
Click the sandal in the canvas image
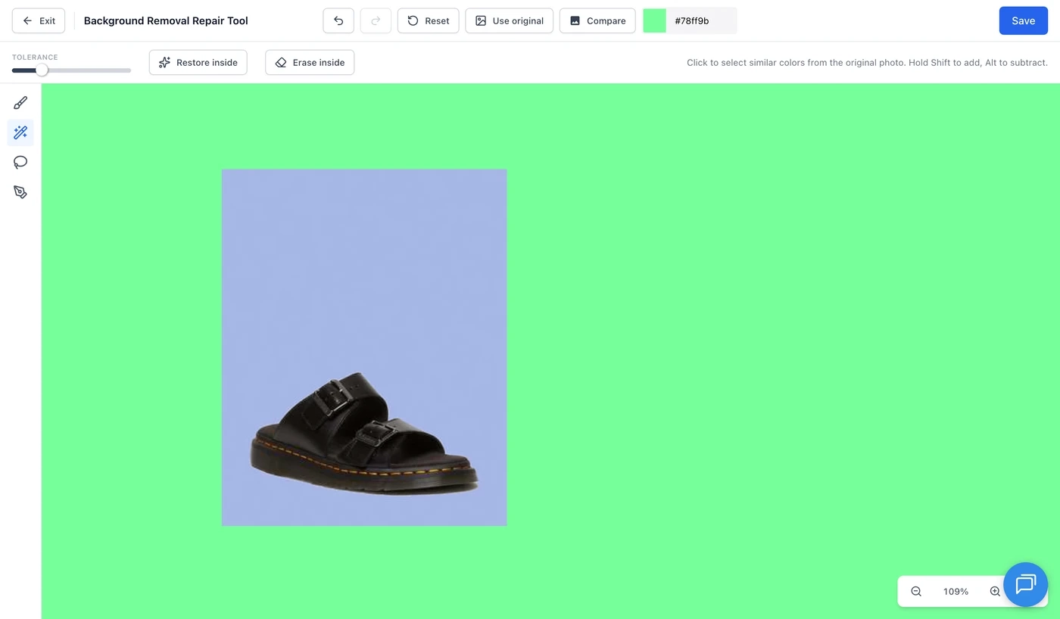coord(364,434)
